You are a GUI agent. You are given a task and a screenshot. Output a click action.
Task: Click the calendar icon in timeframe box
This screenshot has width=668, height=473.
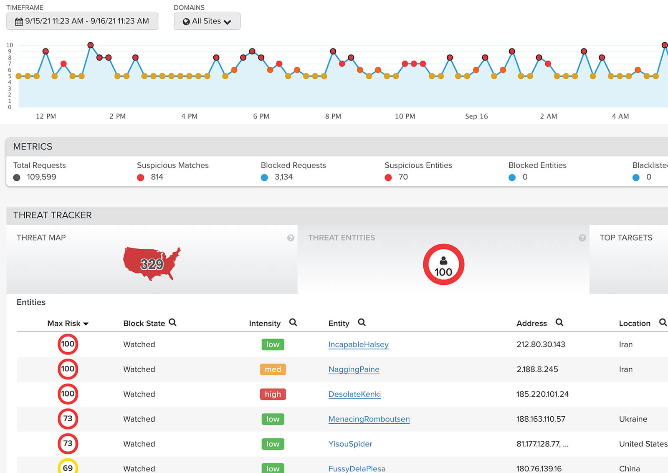(19, 22)
